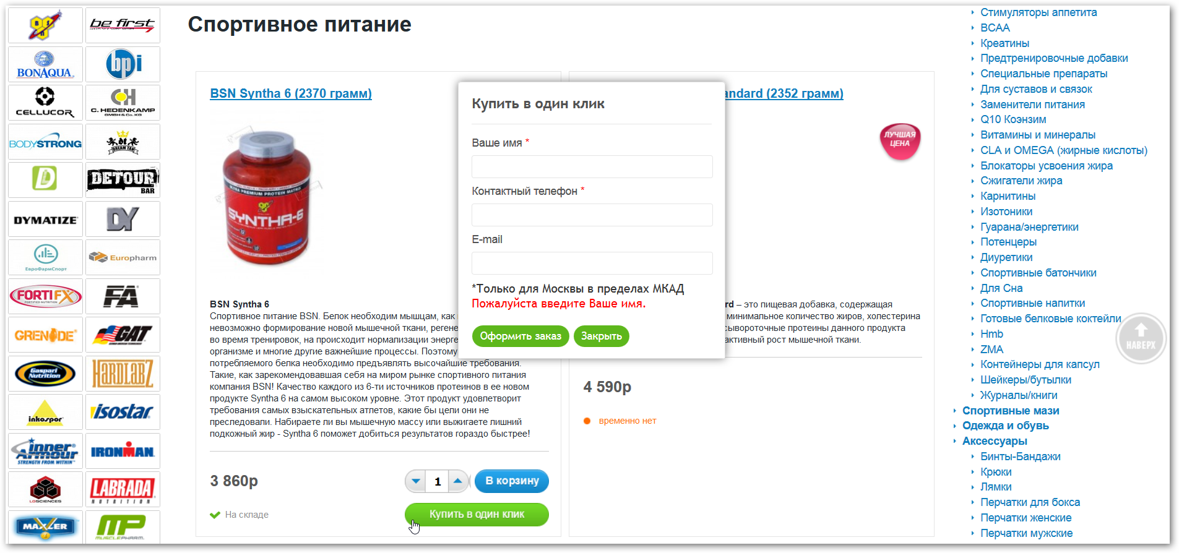Select the Europharm brand logo
This screenshot has height=553, width=1179.
(123, 257)
